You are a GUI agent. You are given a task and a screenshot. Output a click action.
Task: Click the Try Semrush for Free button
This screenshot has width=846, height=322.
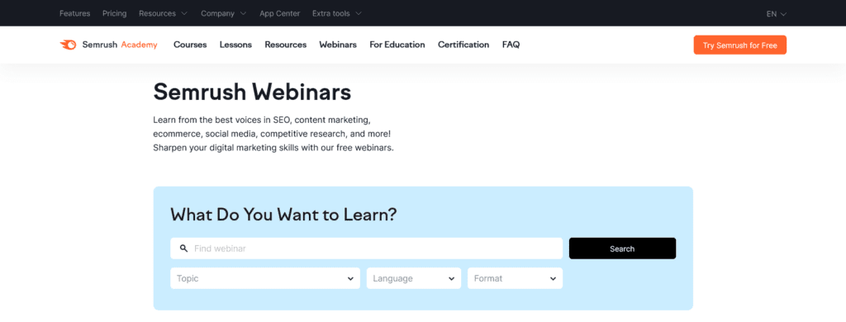pos(739,45)
